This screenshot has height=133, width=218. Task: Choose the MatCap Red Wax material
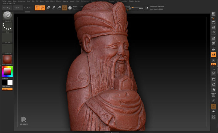tap(7, 60)
